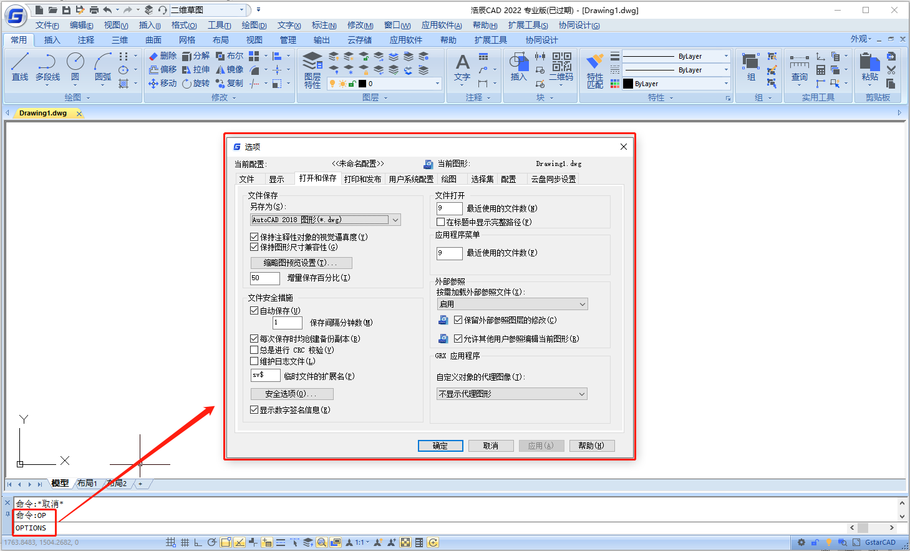Open the 另存为 file format dropdown
The height and width of the screenshot is (551, 910).
(325, 220)
